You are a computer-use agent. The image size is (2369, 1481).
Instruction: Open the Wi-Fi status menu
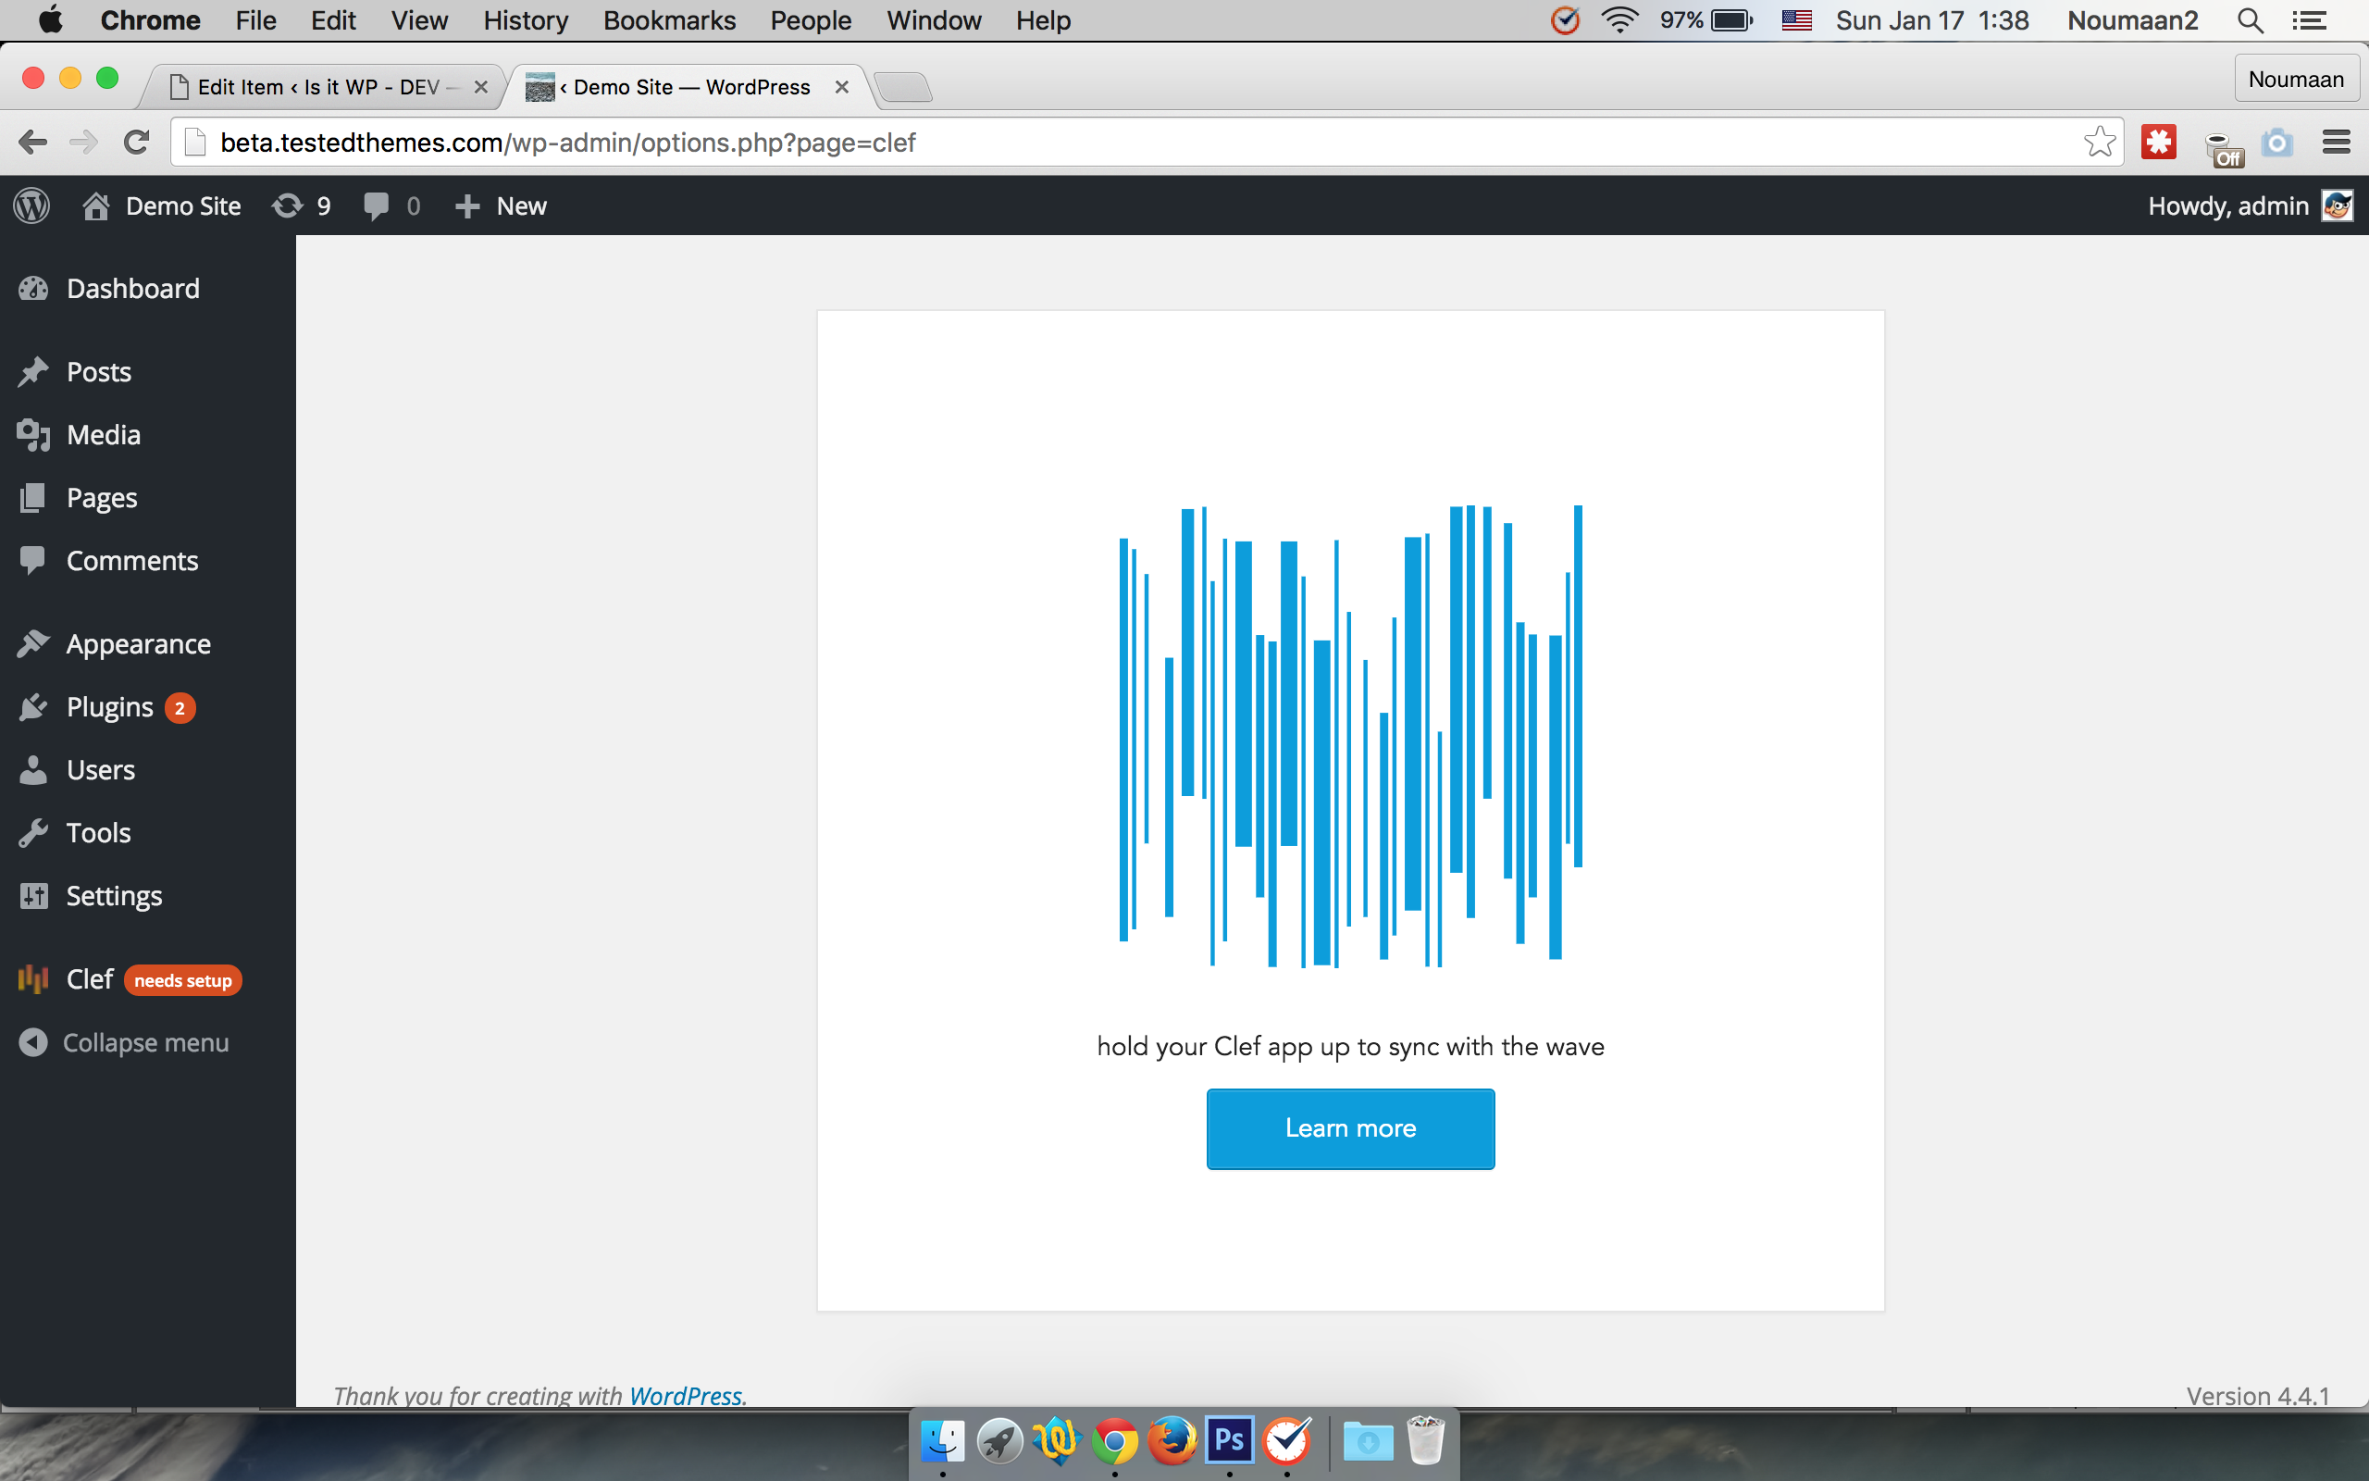(x=1620, y=19)
